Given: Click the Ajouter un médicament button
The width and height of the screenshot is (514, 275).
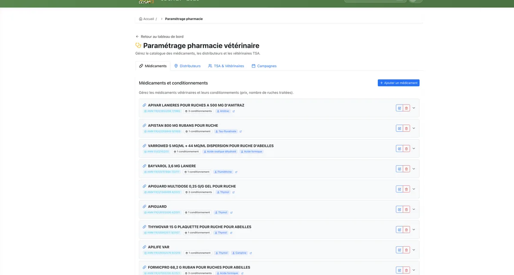Looking at the screenshot, I should click(398, 82).
